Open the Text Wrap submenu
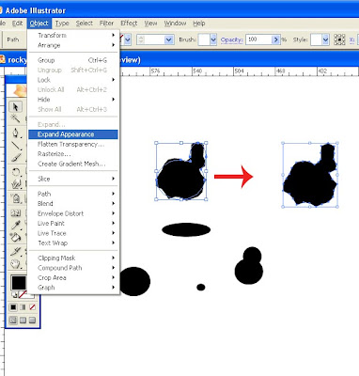Screen dimensions: 359x376 pos(72,243)
